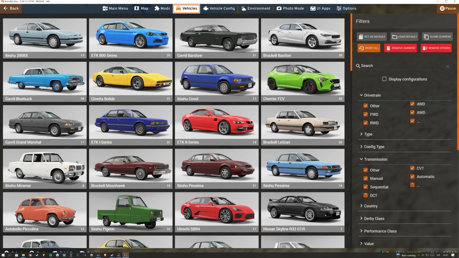
Task: Select the Bruckell Moonhawk vehicle
Action: click(x=131, y=169)
